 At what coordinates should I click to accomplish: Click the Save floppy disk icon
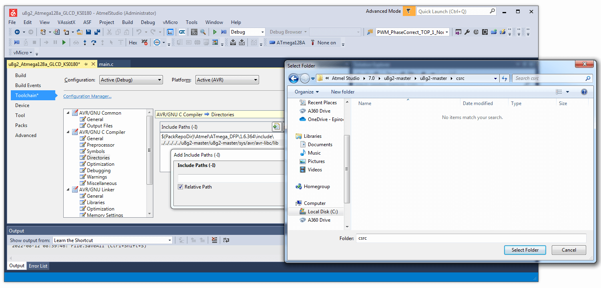88,32
